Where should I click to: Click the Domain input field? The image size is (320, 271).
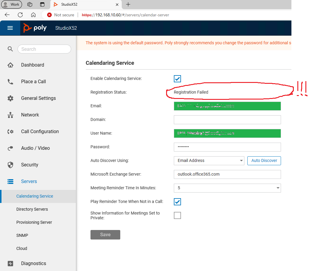(x=227, y=120)
